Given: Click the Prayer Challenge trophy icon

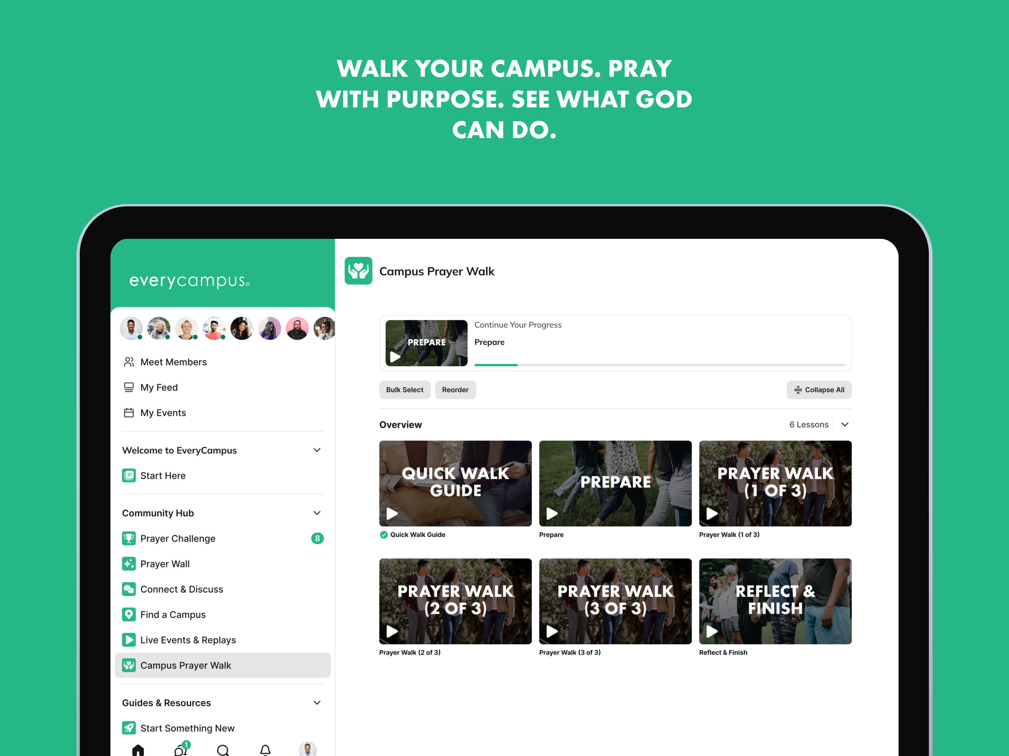Looking at the screenshot, I should [129, 539].
